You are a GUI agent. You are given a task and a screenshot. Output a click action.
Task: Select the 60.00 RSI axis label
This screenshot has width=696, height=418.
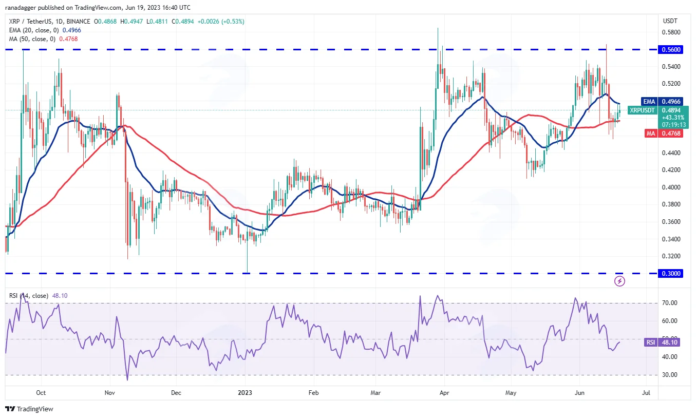pos(671,321)
